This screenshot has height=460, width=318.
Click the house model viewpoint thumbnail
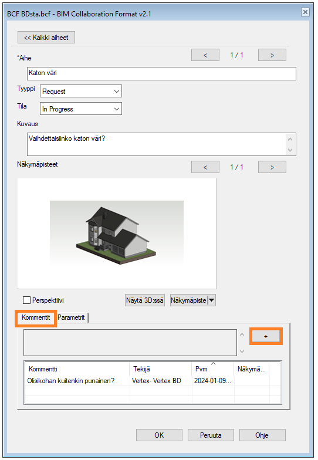[x=117, y=234]
